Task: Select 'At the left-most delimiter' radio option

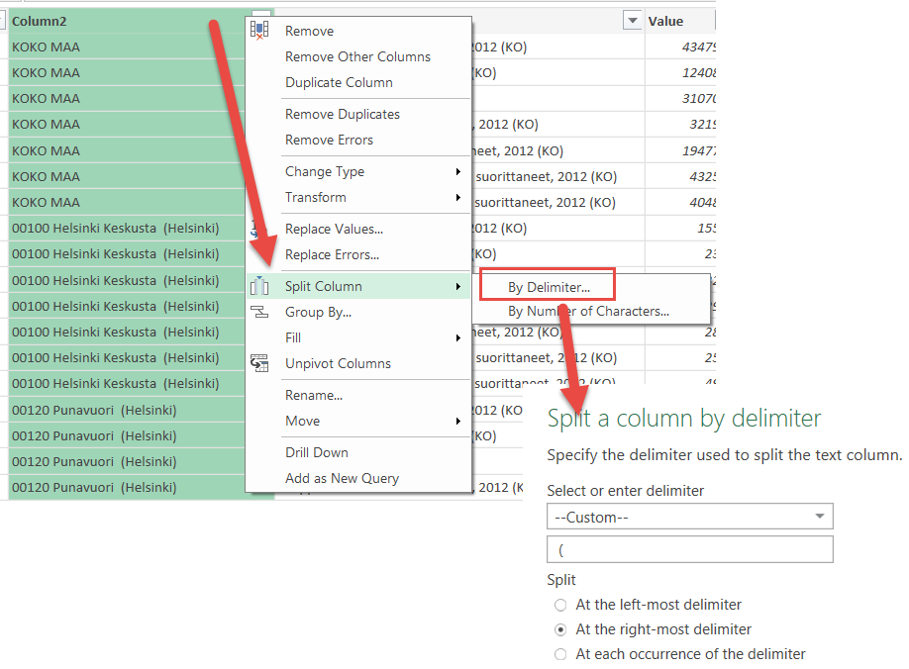Action: (x=561, y=605)
